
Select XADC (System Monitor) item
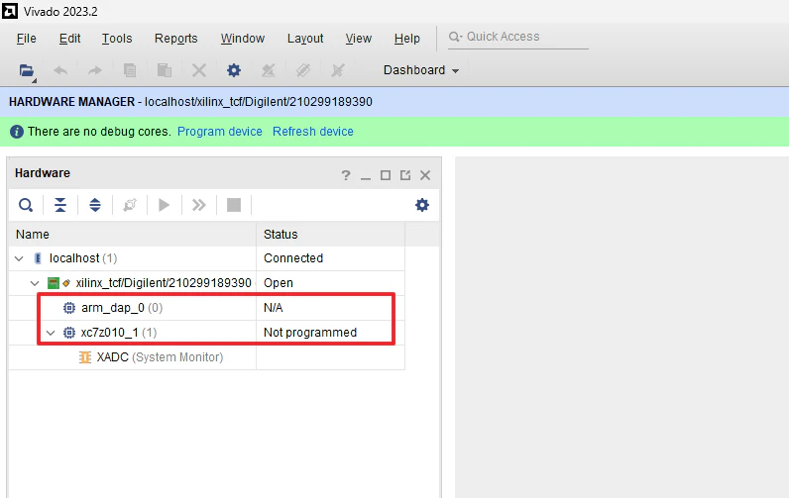point(160,357)
